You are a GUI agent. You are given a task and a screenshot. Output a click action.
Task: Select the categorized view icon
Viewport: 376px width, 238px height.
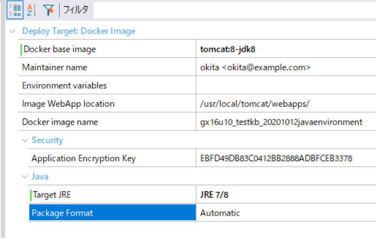(x=15, y=10)
